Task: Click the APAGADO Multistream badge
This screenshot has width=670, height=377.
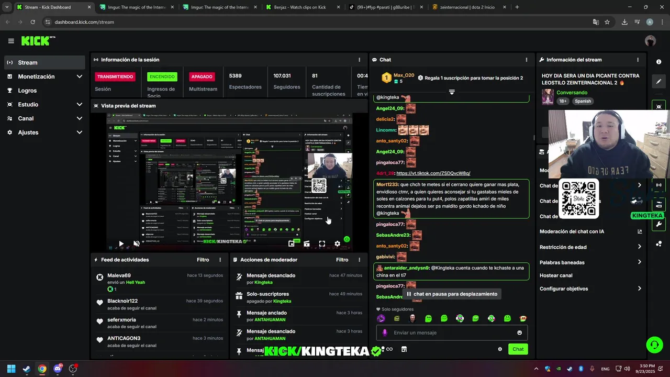Action: coord(202,76)
